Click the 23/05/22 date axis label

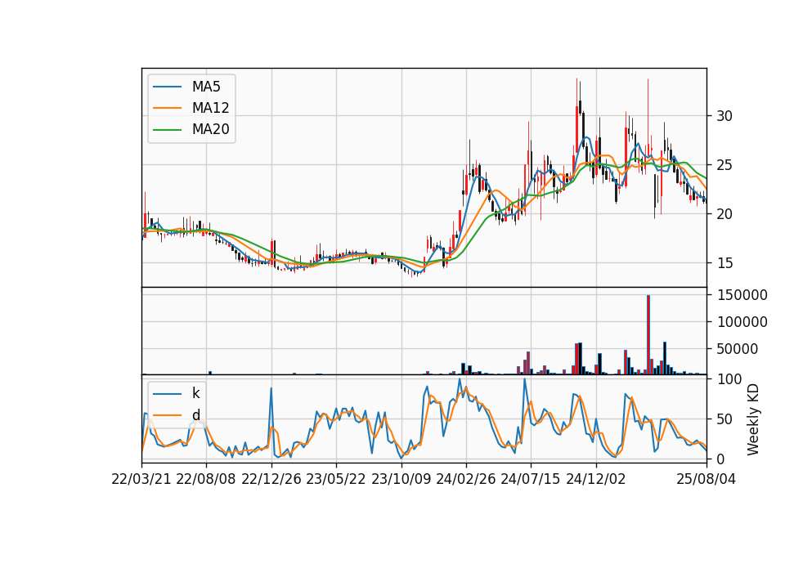336,479
